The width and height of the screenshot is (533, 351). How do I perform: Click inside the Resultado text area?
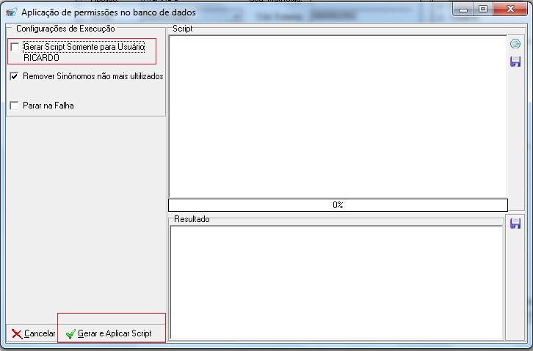(336, 282)
